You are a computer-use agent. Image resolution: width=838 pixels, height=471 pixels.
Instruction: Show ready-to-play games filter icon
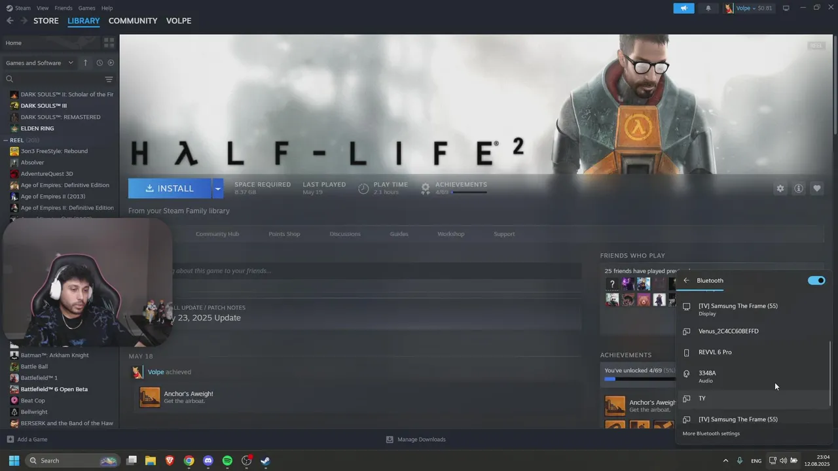[111, 63]
